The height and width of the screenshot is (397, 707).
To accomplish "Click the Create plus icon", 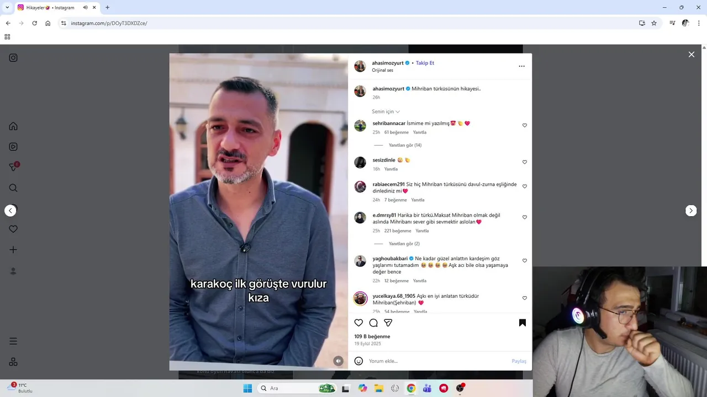I will pos(13,250).
